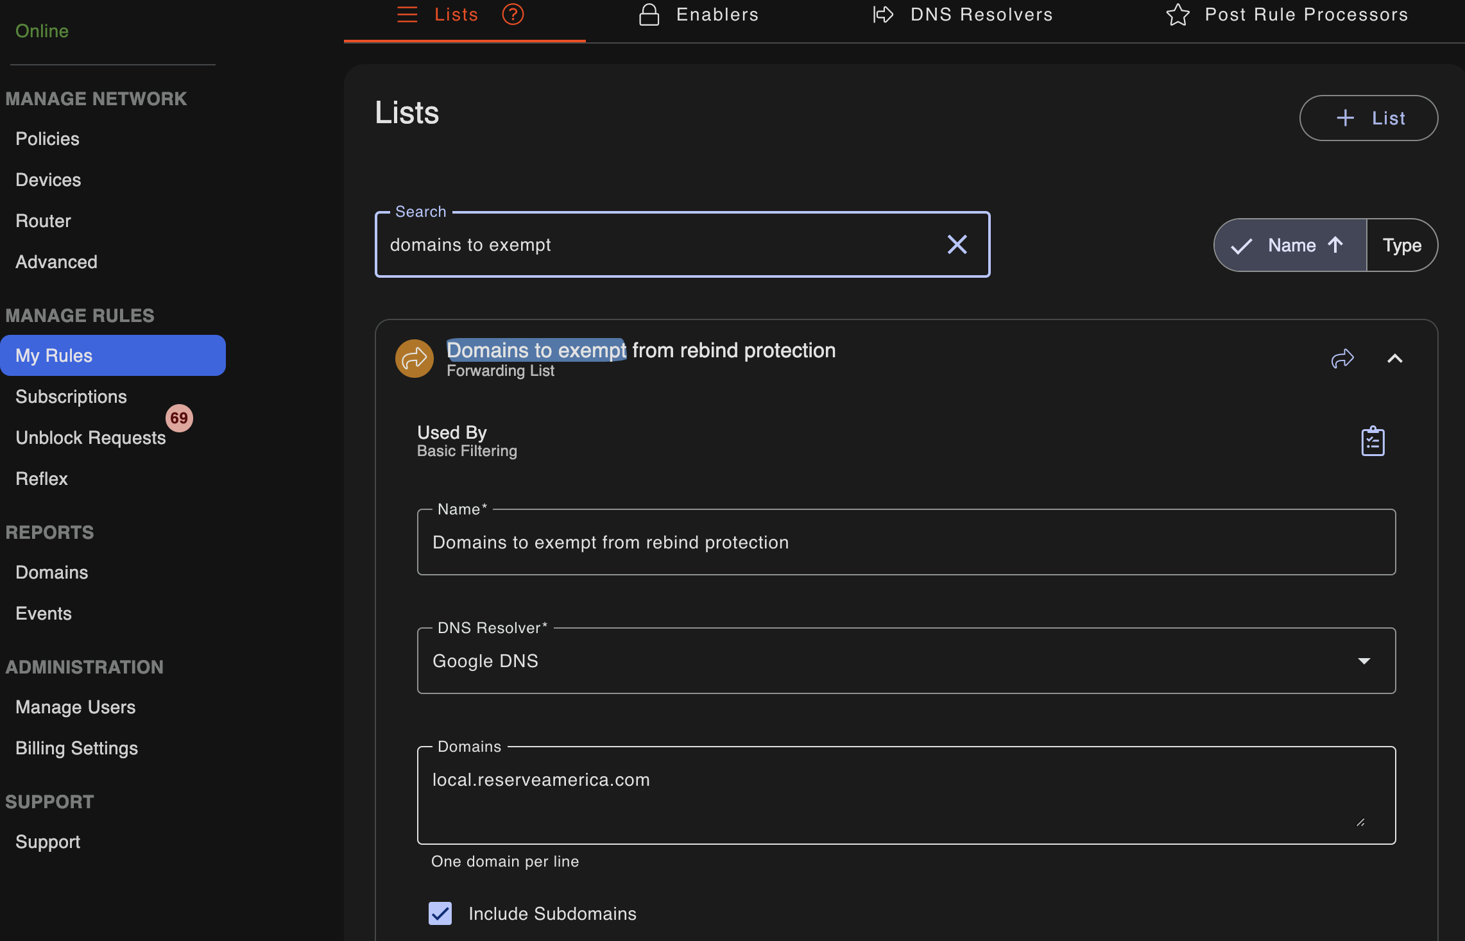The image size is (1465, 941).
Task: Open Subscriptions in the sidebar
Action: click(71, 396)
